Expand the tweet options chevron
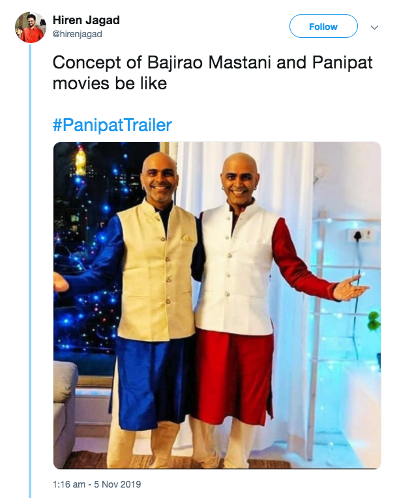 click(x=374, y=28)
